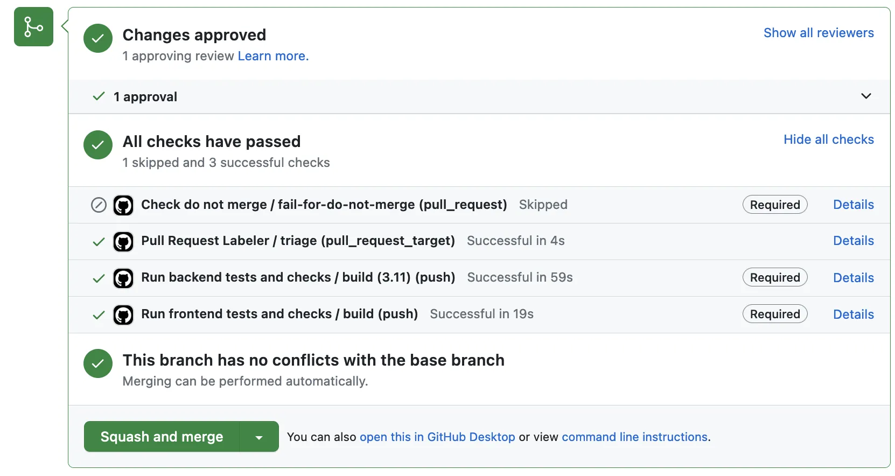View Details for backend tests check
The width and height of the screenshot is (895, 476).
853,278
